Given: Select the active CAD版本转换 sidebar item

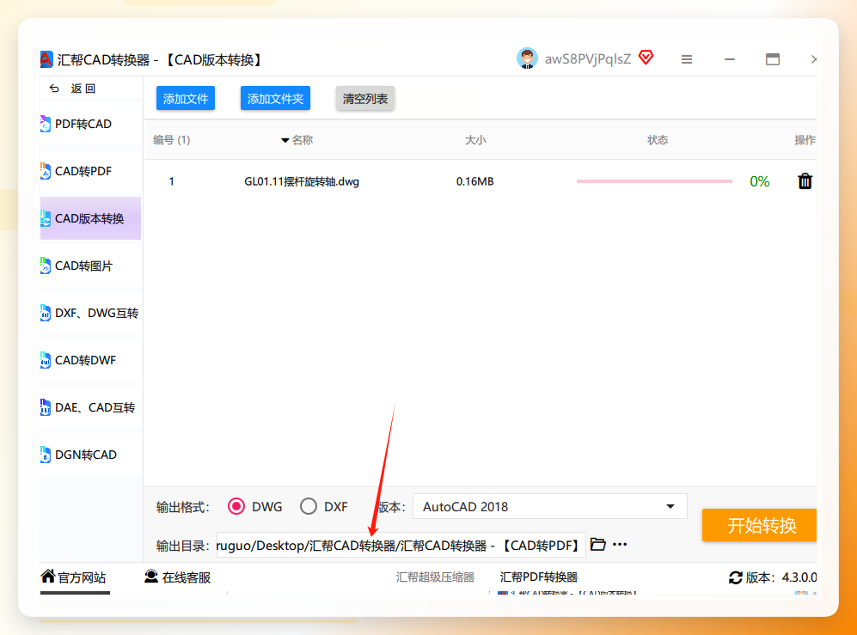Looking at the screenshot, I should (91, 218).
